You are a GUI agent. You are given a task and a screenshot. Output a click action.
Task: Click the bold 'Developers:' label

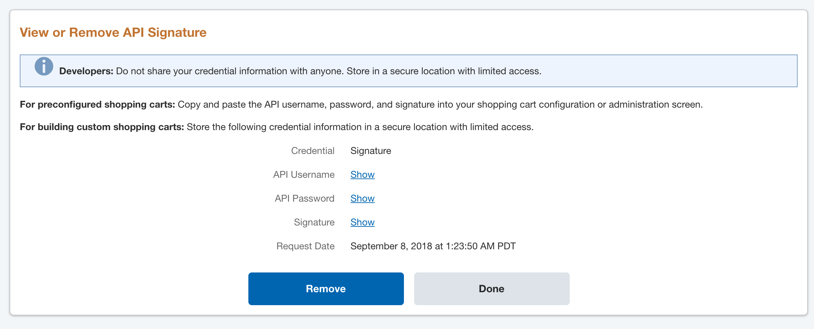[x=86, y=71]
